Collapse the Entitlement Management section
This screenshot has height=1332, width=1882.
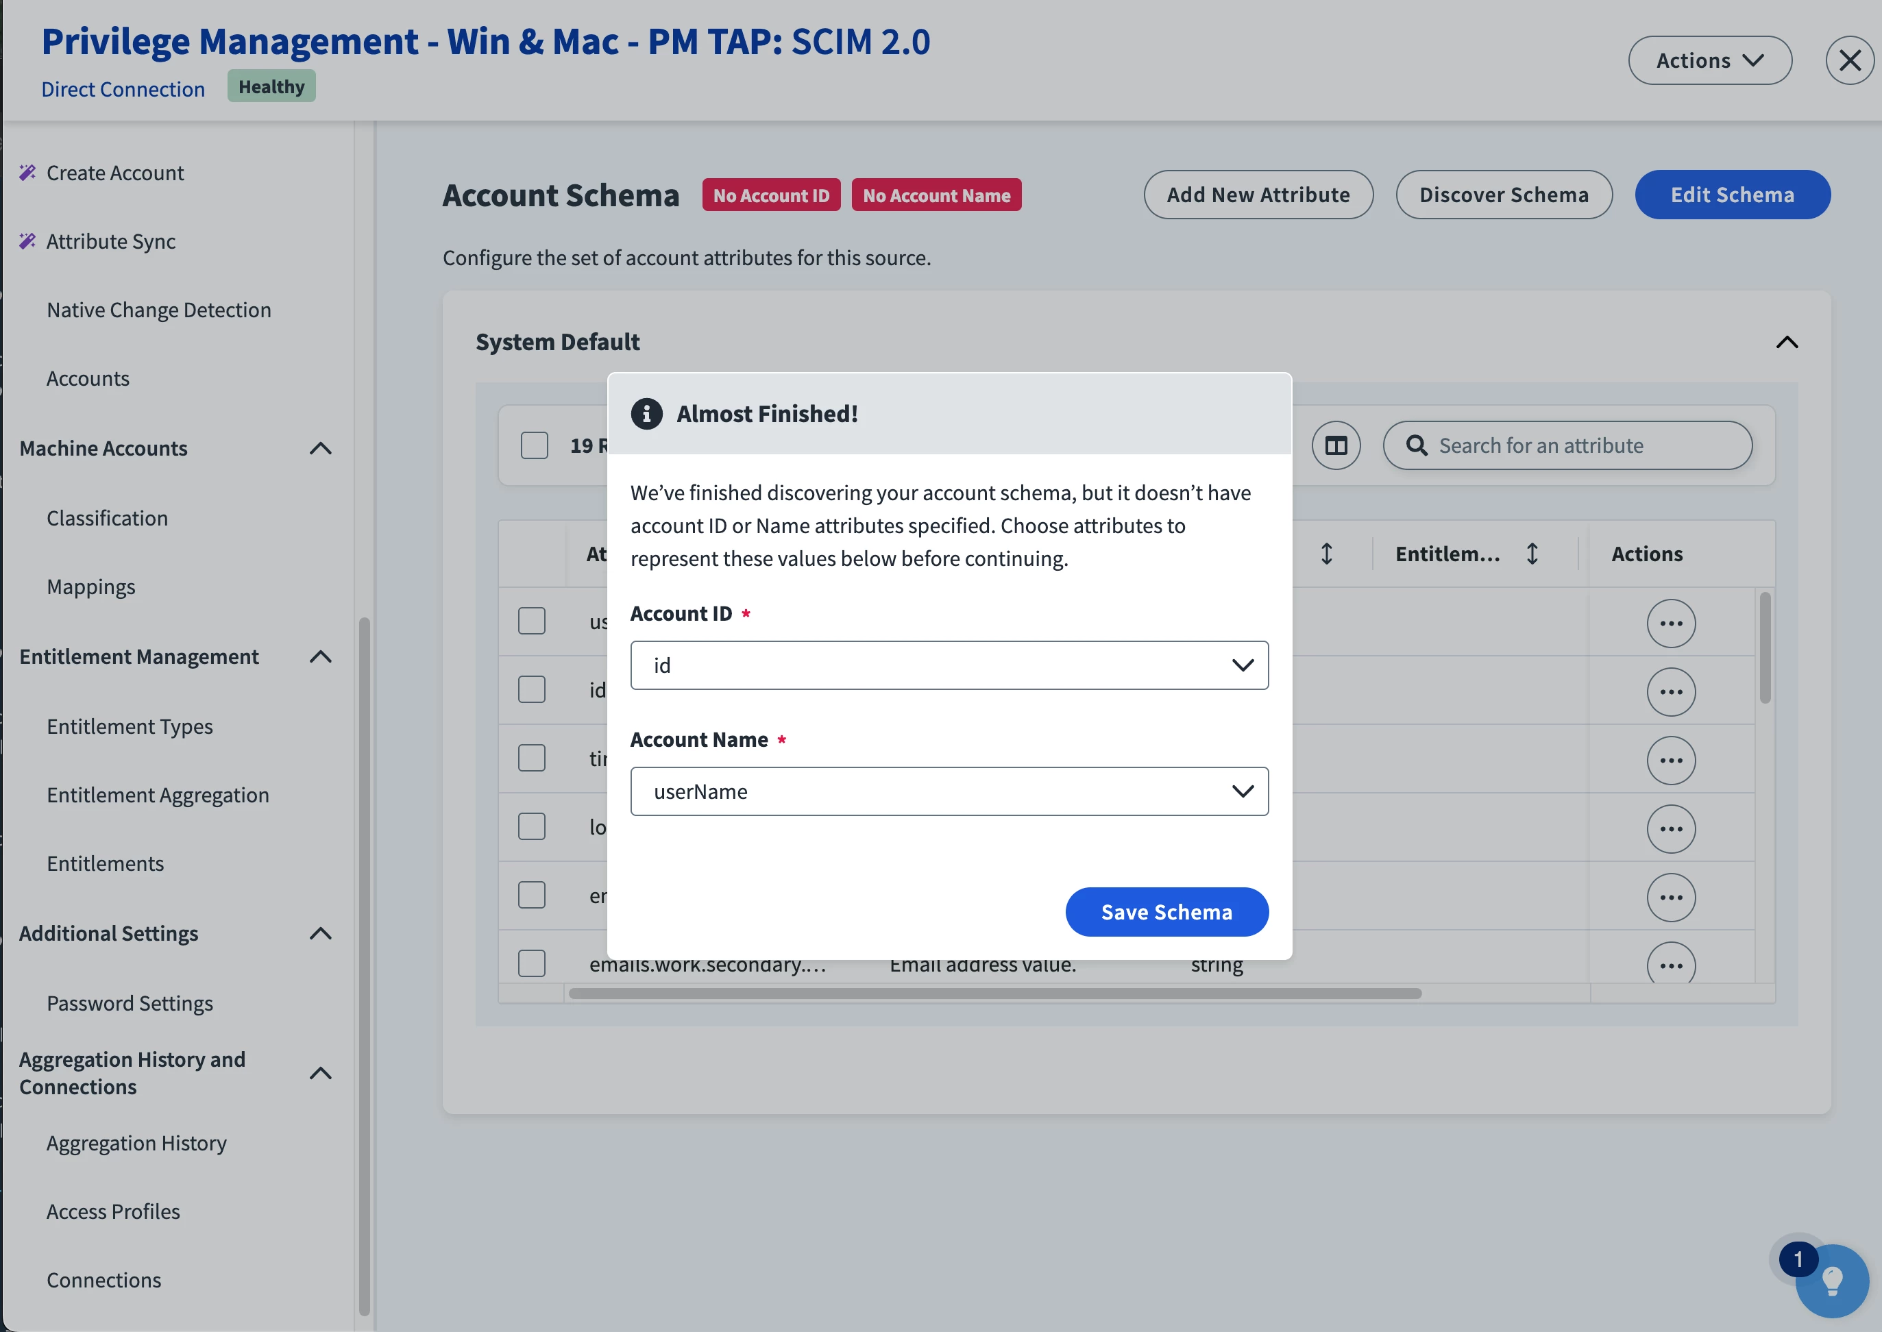point(321,657)
